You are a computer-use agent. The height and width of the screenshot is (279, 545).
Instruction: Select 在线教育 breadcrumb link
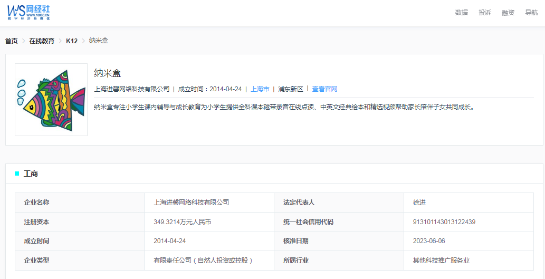pyautogui.click(x=42, y=41)
